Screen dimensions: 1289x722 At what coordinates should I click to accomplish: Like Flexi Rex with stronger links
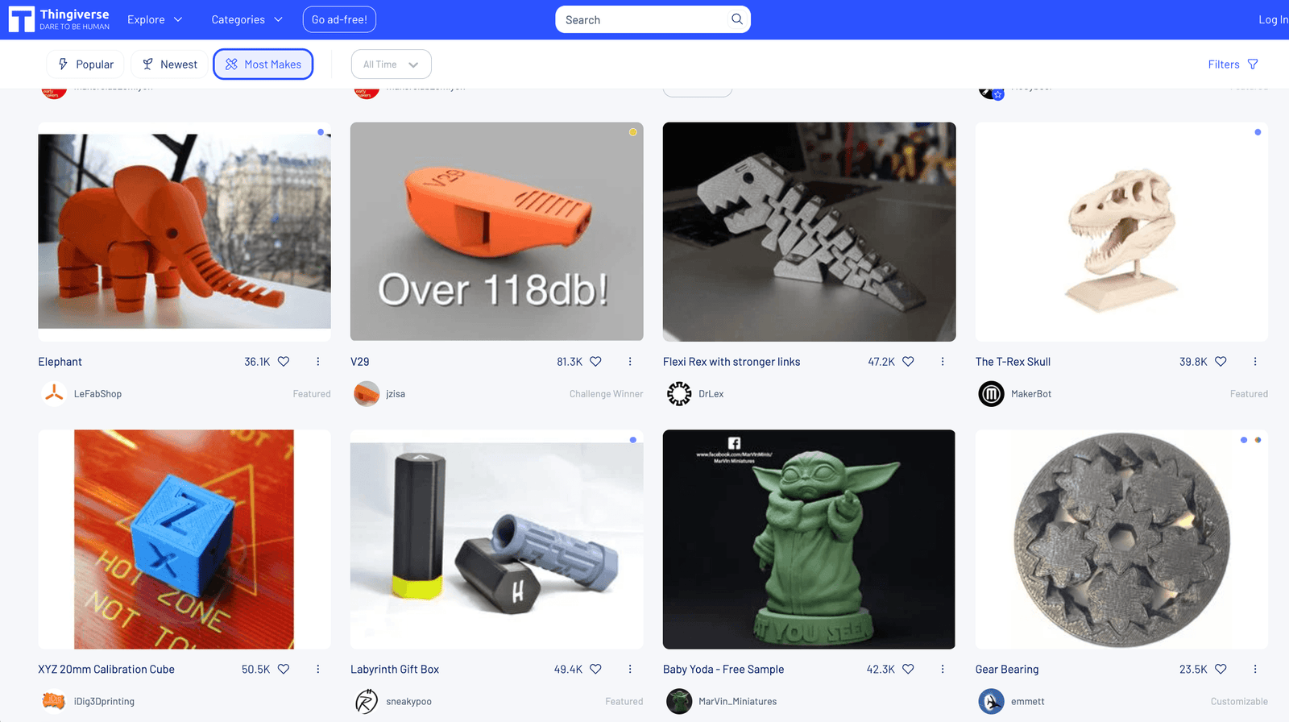pos(908,362)
